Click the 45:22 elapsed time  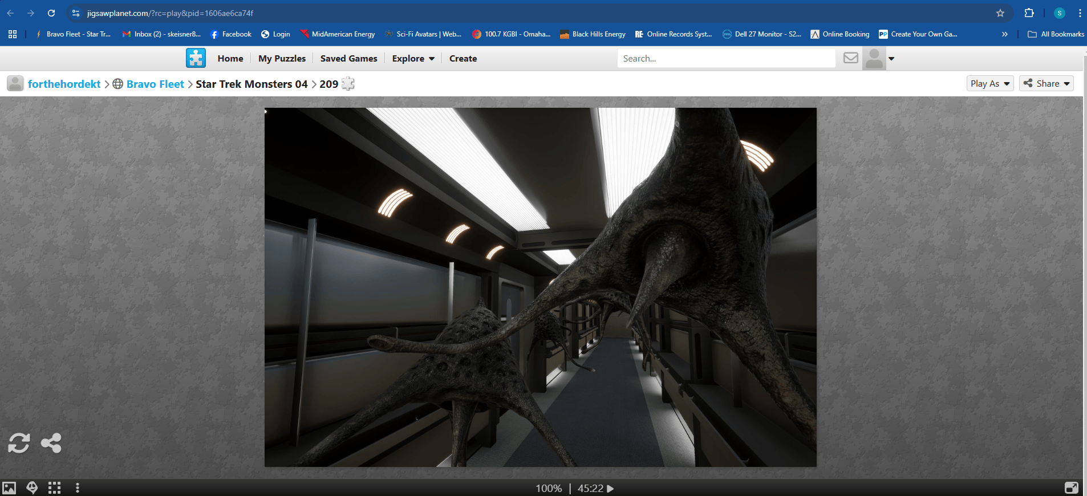[590, 489]
